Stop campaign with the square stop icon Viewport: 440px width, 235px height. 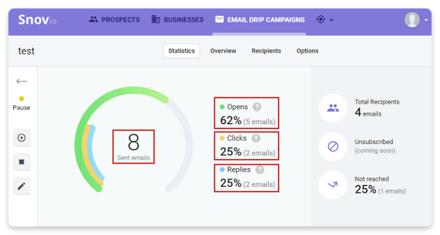coord(21,162)
